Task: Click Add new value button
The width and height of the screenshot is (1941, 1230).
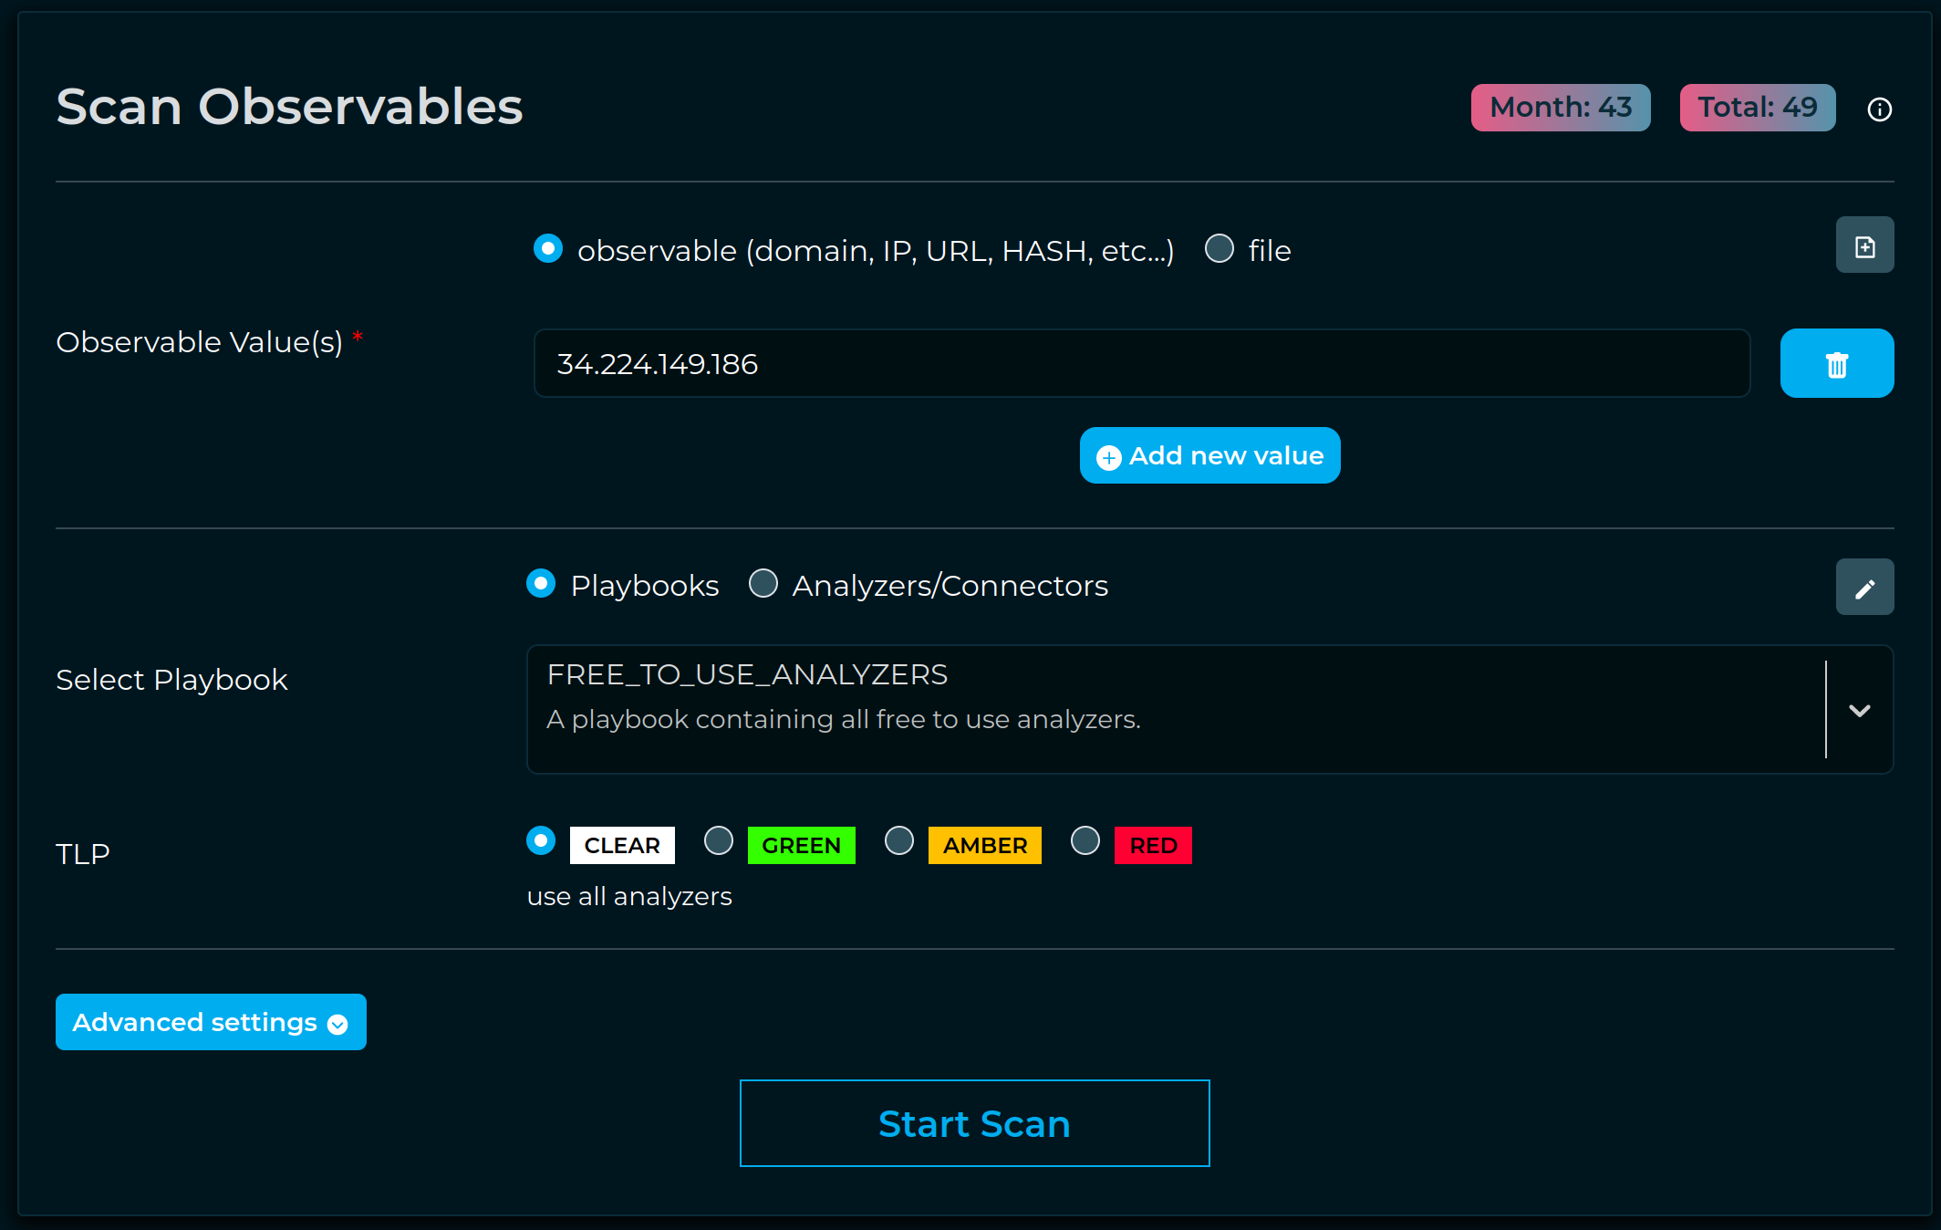Action: click(x=1209, y=455)
